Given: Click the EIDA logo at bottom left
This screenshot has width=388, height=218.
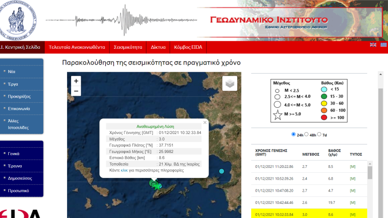Looking at the screenshot, I should pyautogui.click(x=20, y=214).
